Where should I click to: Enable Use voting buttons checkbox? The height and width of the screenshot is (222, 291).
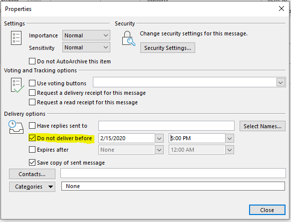click(x=32, y=83)
